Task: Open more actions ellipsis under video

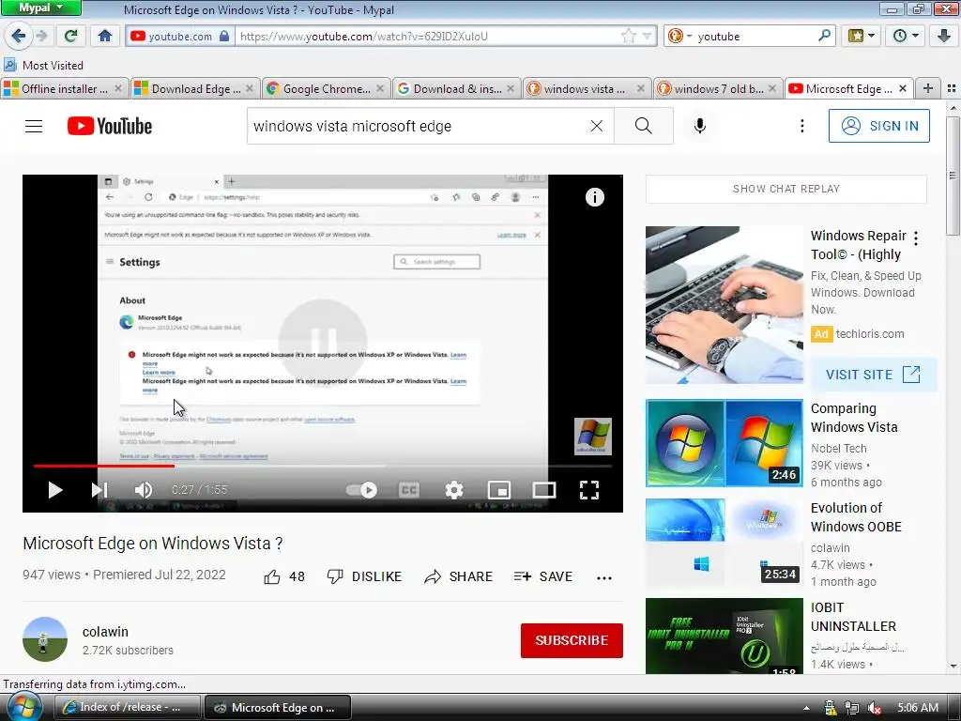Action: (x=604, y=577)
